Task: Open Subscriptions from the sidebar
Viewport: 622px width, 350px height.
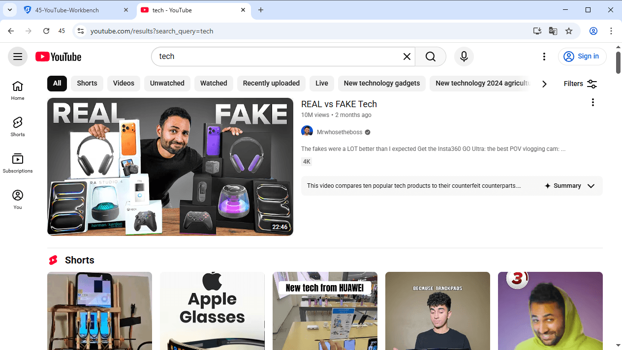Action: point(17,163)
